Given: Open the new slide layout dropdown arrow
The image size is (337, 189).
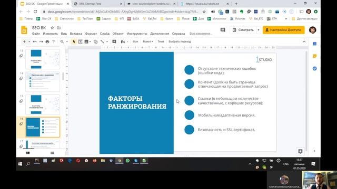Looking at the screenshot, I should point(29,41).
